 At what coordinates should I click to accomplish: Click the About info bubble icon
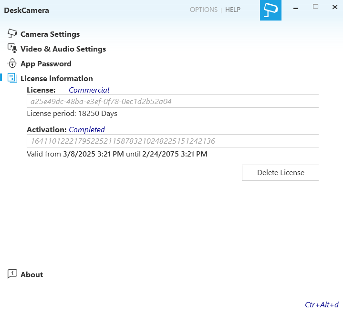click(12, 274)
